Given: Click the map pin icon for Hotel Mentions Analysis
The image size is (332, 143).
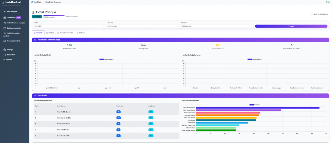Looking at the screenshot, I should coord(4,23).
